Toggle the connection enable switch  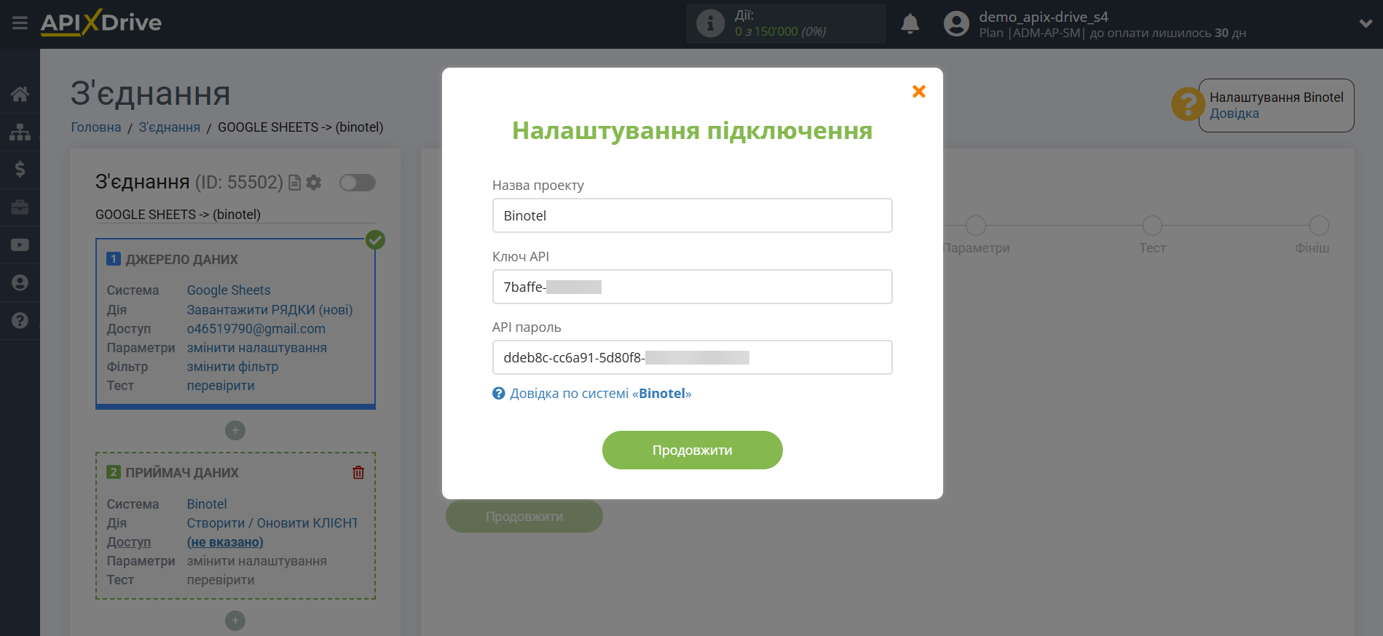[357, 183]
